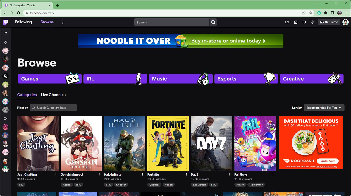Open the whispers chat icon
Image resolution: width=351 pixels, height=196 pixels.
click(304, 22)
